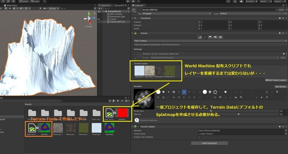The width and height of the screenshot is (288, 154).
Task: Click Position X field
Action: point(214,22)
